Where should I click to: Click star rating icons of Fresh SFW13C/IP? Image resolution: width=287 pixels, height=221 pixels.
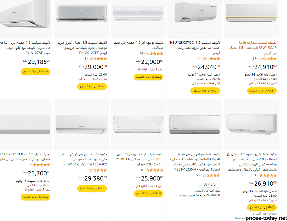(x=268, y=59)
